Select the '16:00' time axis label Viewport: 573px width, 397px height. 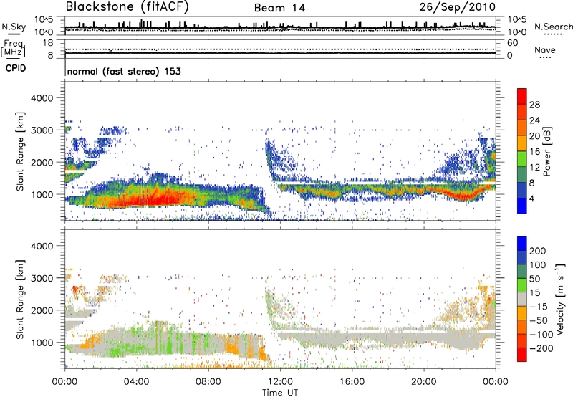point(352,382)
